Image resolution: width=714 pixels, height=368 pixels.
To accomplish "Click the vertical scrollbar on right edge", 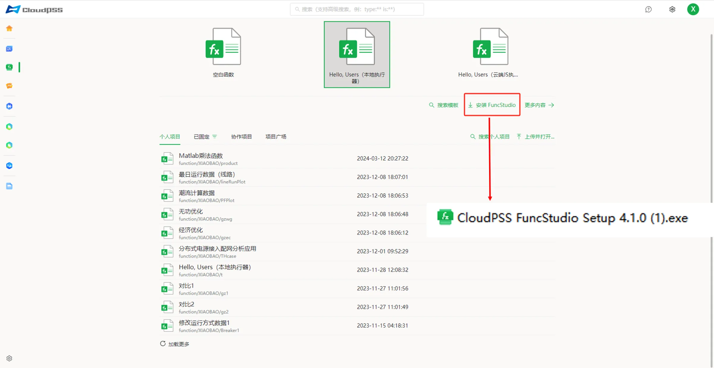I will [712, 119].
